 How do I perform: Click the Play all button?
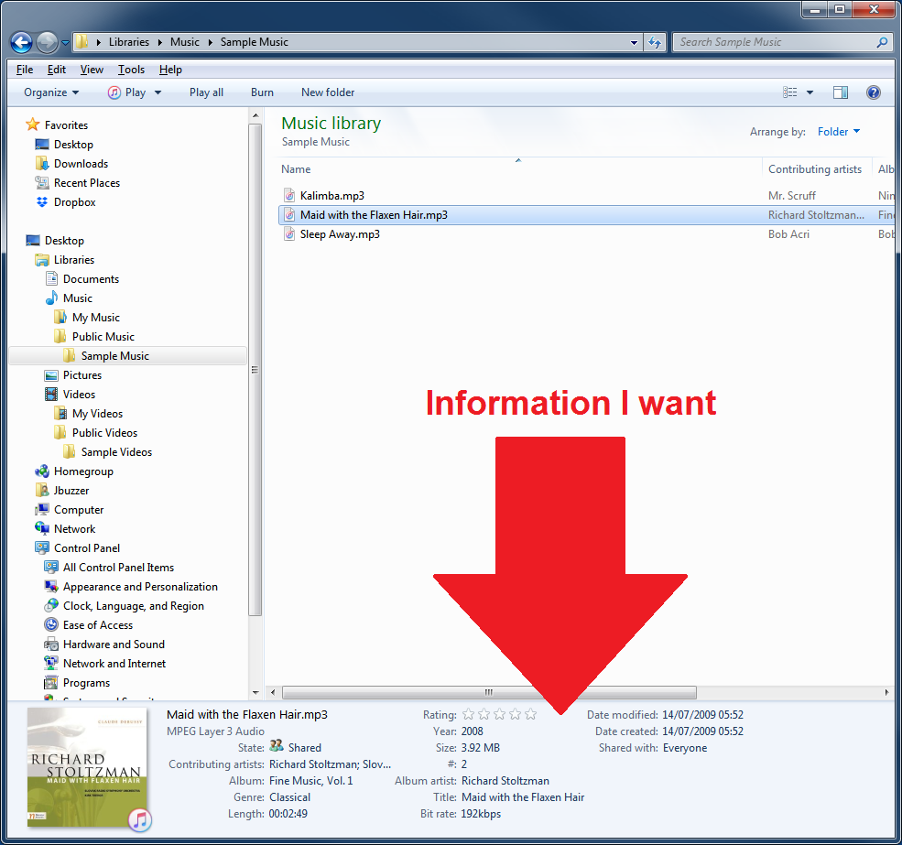point(206,92)
